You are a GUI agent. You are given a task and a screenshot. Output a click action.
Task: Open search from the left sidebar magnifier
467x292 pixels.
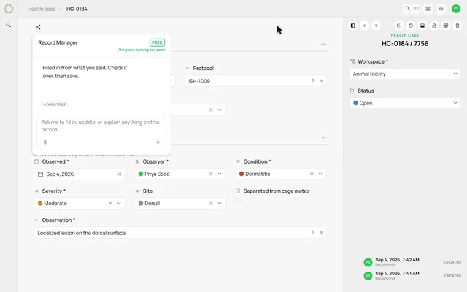9,25
